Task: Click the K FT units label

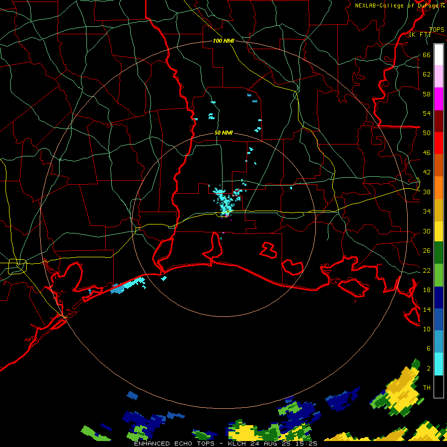Action: pos(420,35)
